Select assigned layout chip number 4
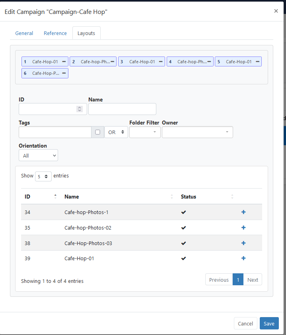286x335 pixels. [x=190, y=62]
